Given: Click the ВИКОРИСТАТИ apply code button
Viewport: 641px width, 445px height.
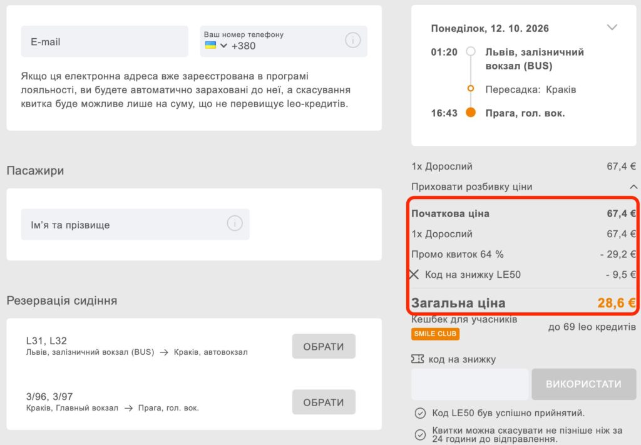Looking at the screenshot, I should click(584, 384).
